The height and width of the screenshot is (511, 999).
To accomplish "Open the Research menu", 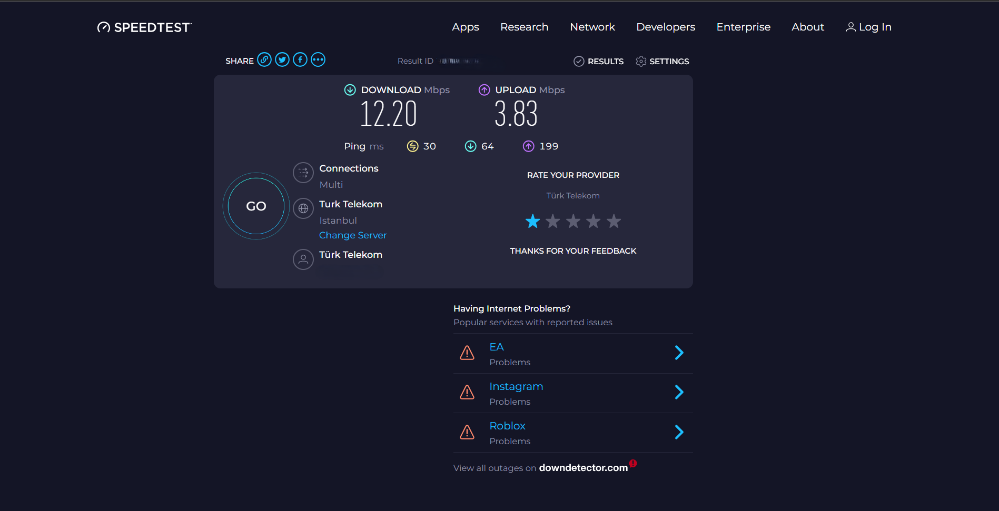I will [x=525, y=27].
